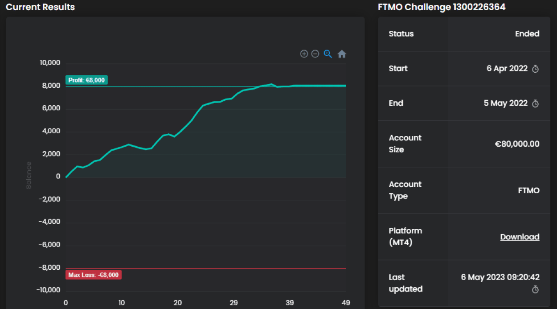Click the clock icon under Last updated time
Screen dimensions: 557x309
pyautogui.click(x=536, y=290)
